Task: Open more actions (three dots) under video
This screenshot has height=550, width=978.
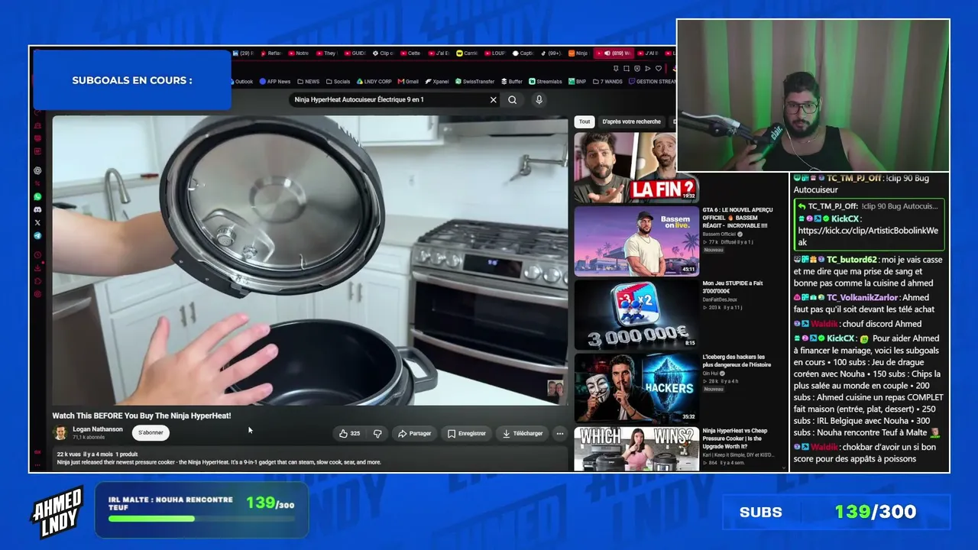Action: pos(560,433)
